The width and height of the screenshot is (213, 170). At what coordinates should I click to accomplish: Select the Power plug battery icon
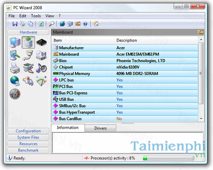[28, 81]
